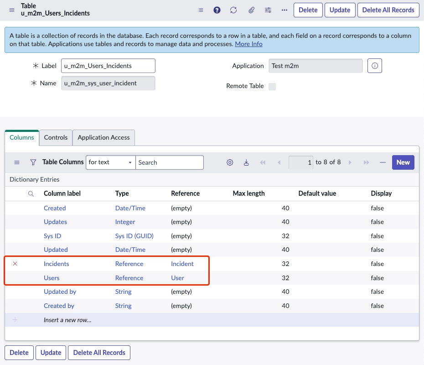Click the Application info icon

point(375,66)
